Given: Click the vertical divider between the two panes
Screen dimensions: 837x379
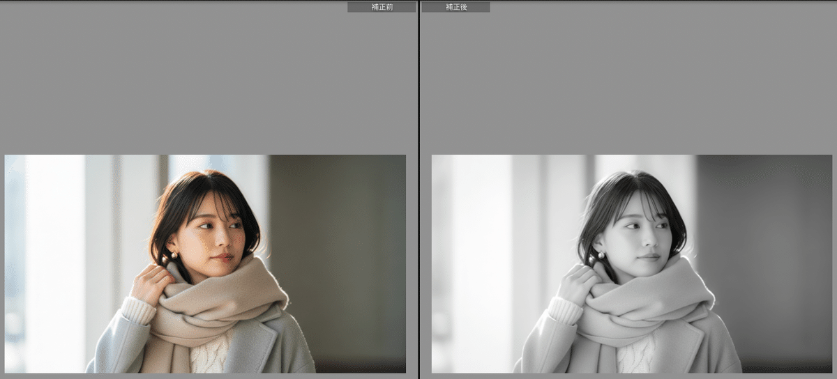Looking at the screenshot, I should tap(418, 189).
